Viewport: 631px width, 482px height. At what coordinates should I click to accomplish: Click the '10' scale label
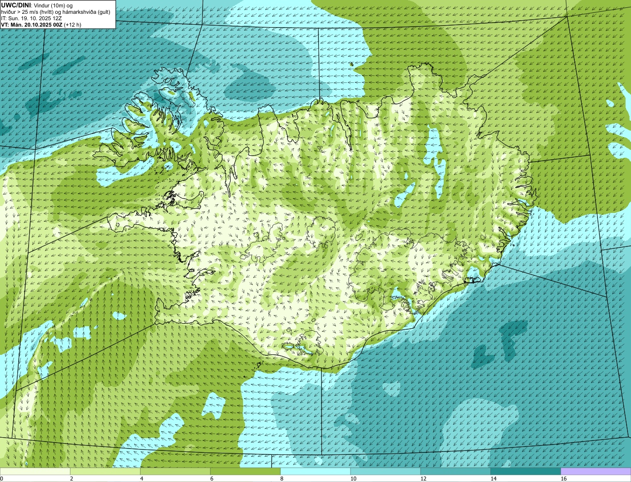(x=353, y=479)
